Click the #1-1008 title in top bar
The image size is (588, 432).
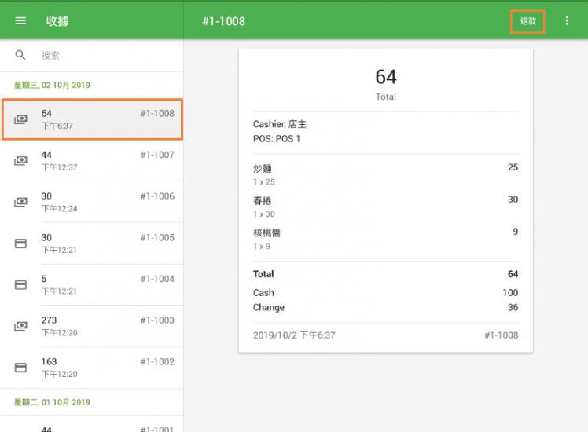pyautogui.click(x=224, y=21)
